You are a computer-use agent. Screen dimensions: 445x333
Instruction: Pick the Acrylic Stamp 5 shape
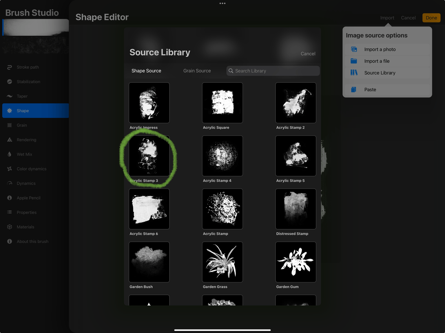(296, 156)
